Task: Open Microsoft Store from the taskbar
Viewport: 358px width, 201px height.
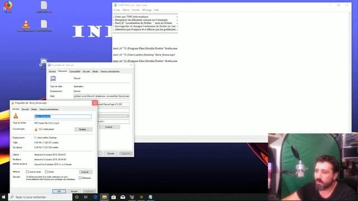Action: tap(114, 197)
